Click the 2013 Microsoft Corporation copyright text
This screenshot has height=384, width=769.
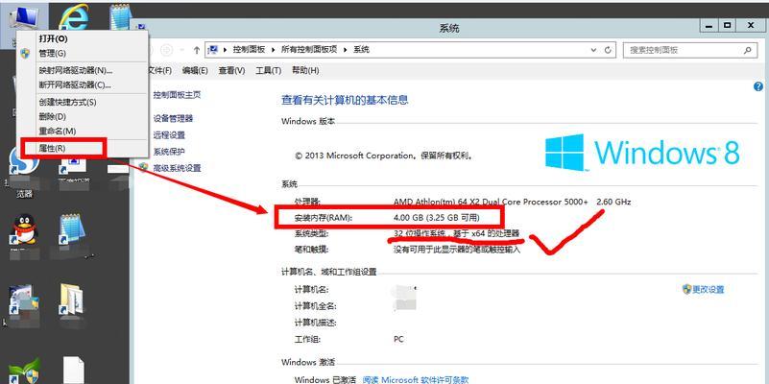click(x=383, y=156)
